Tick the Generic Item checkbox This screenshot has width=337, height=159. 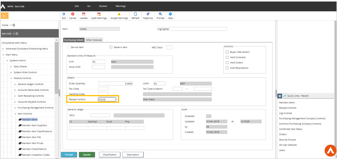tap(111, 47)
